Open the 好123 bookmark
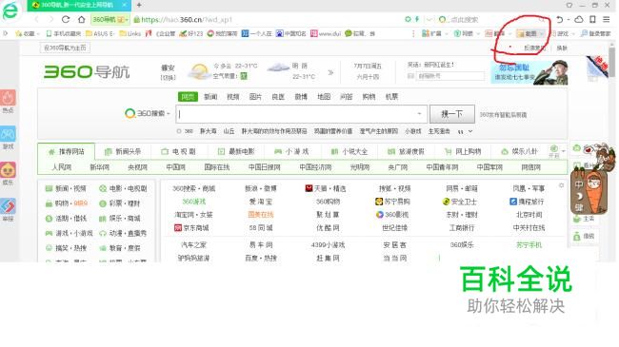Screen dimensions: 619x347 [x=191, y=33]
